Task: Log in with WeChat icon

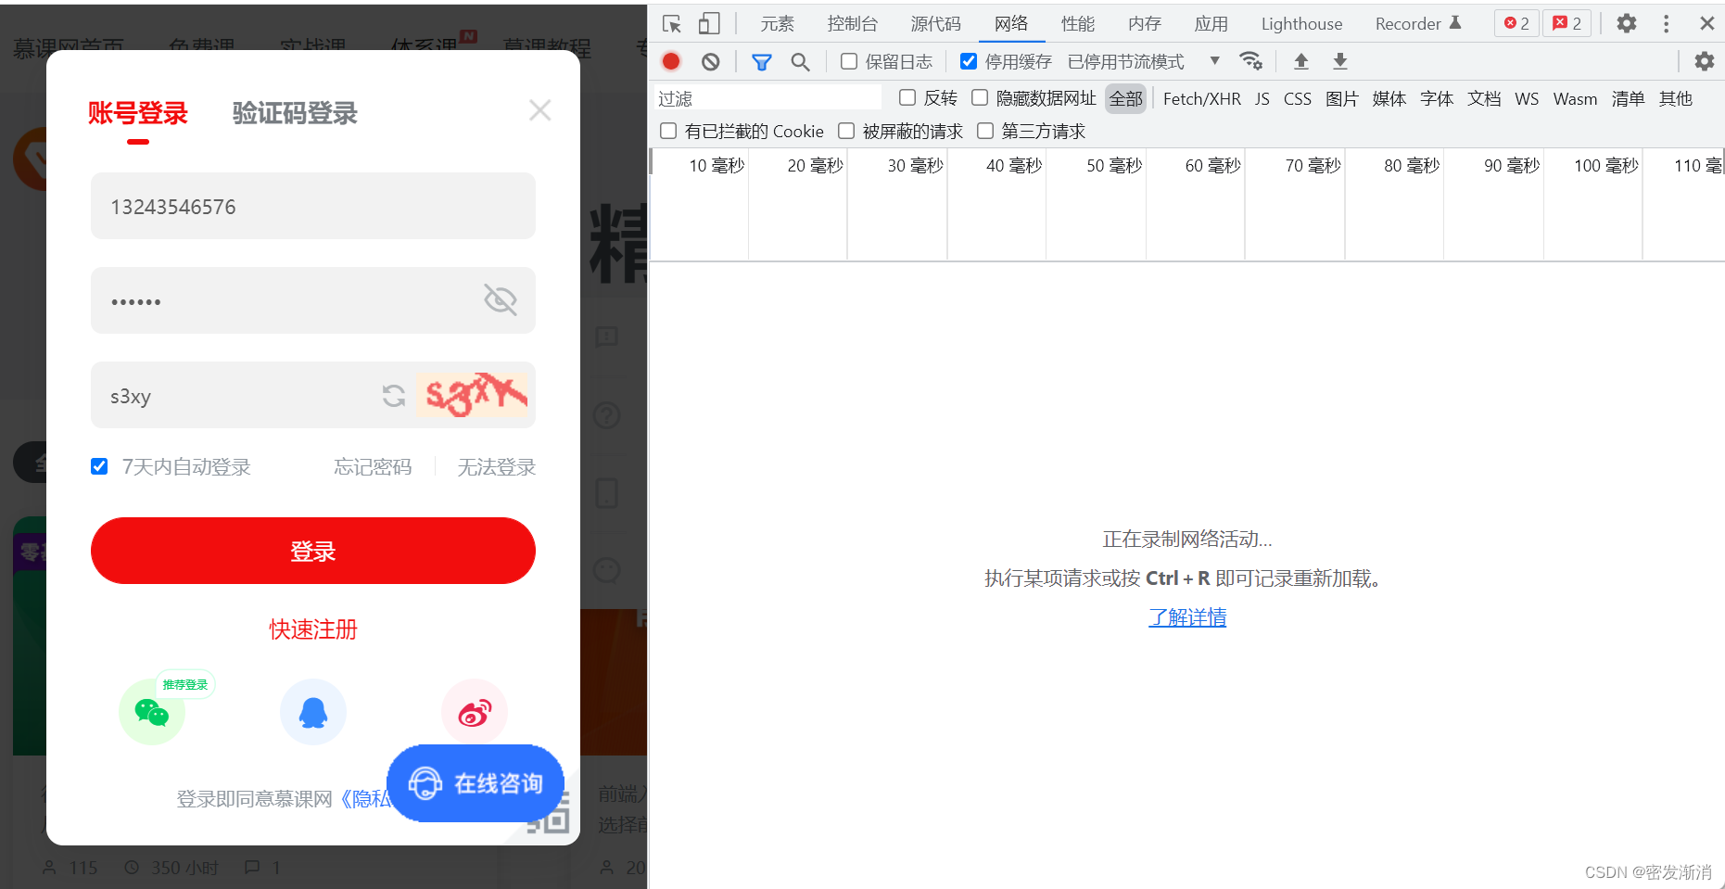Action: coord(152,712)
